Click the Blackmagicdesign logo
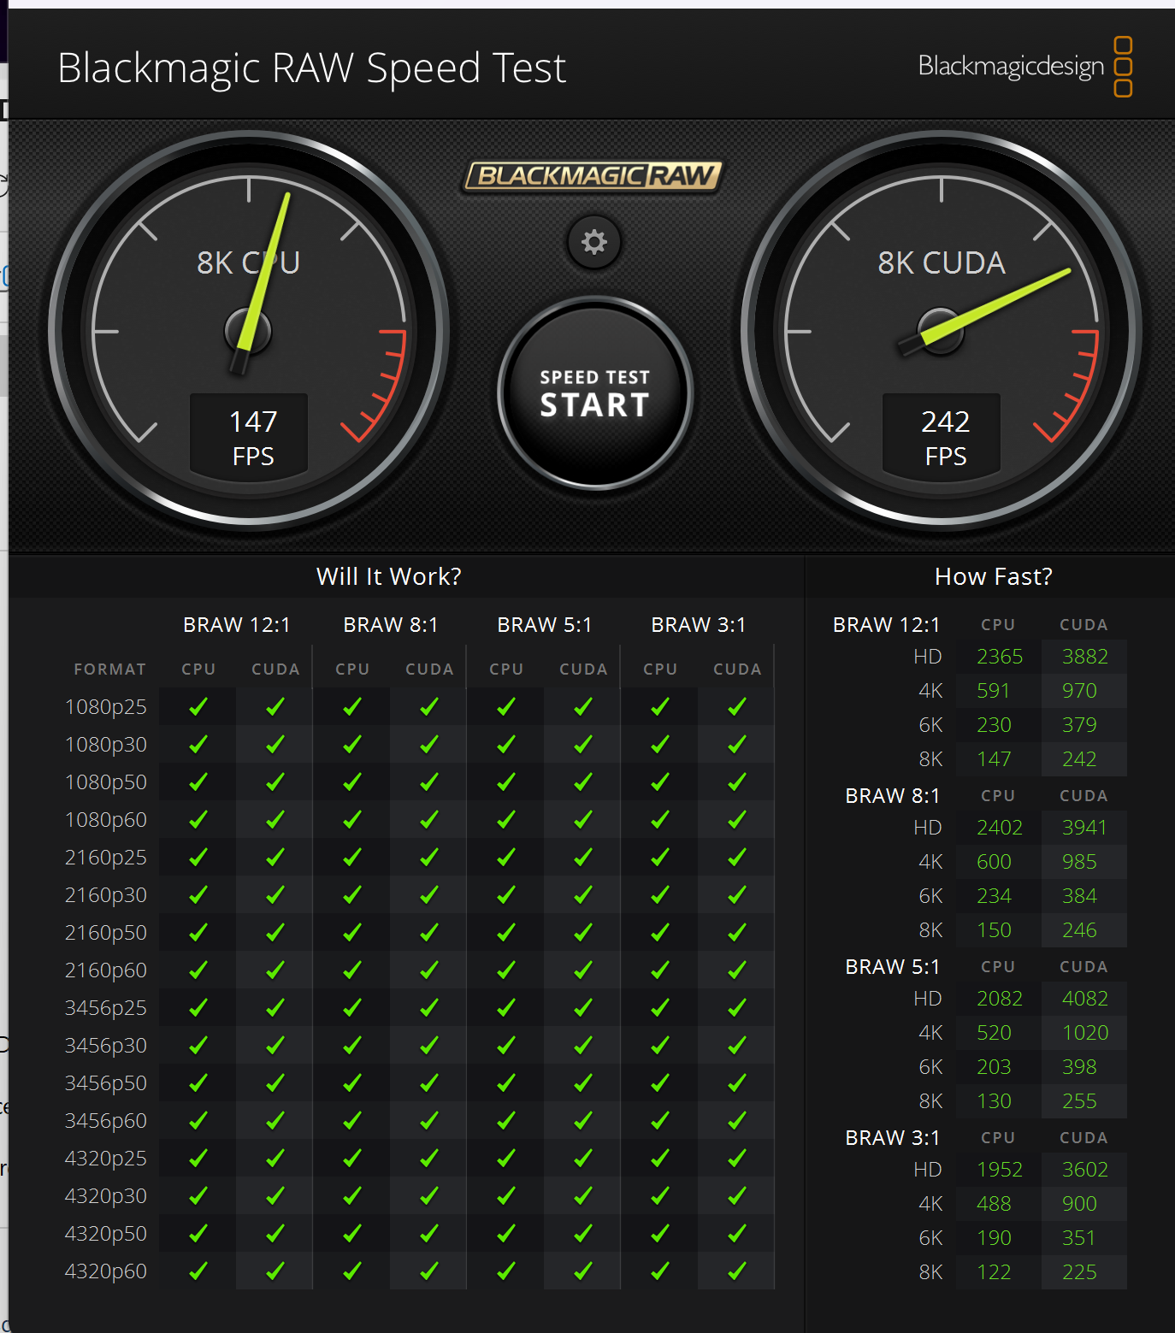The width and height of the screenshot is (1175, 1333). pos(1025,67)
